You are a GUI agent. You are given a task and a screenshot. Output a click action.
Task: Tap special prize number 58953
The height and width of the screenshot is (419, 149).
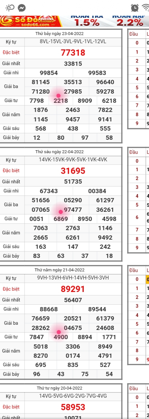point(73,407)
